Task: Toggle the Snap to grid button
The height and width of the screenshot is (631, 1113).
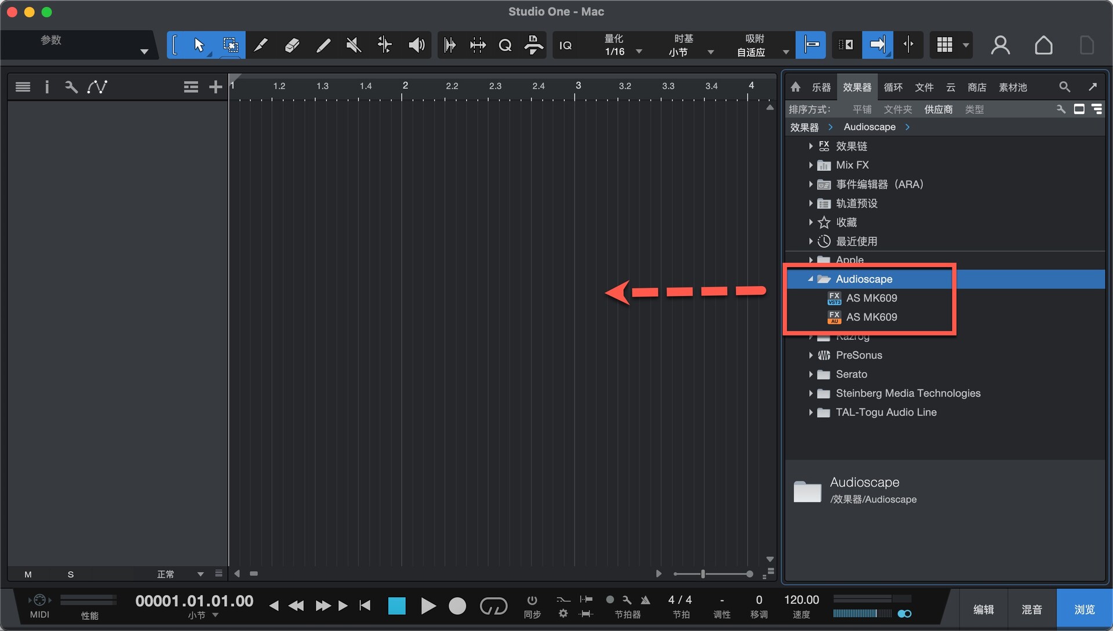Action: pos(810,45)
